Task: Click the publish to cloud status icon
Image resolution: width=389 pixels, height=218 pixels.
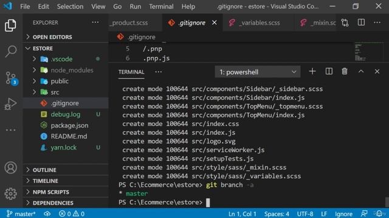Action: [47, 214]
